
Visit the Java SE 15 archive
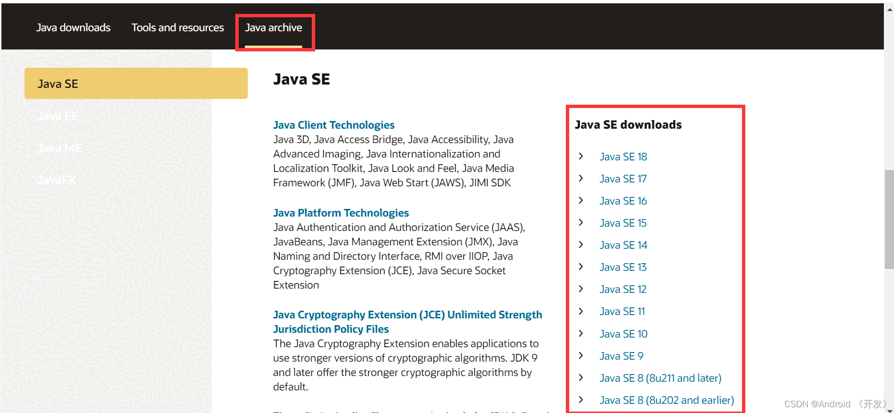[623, 223]
